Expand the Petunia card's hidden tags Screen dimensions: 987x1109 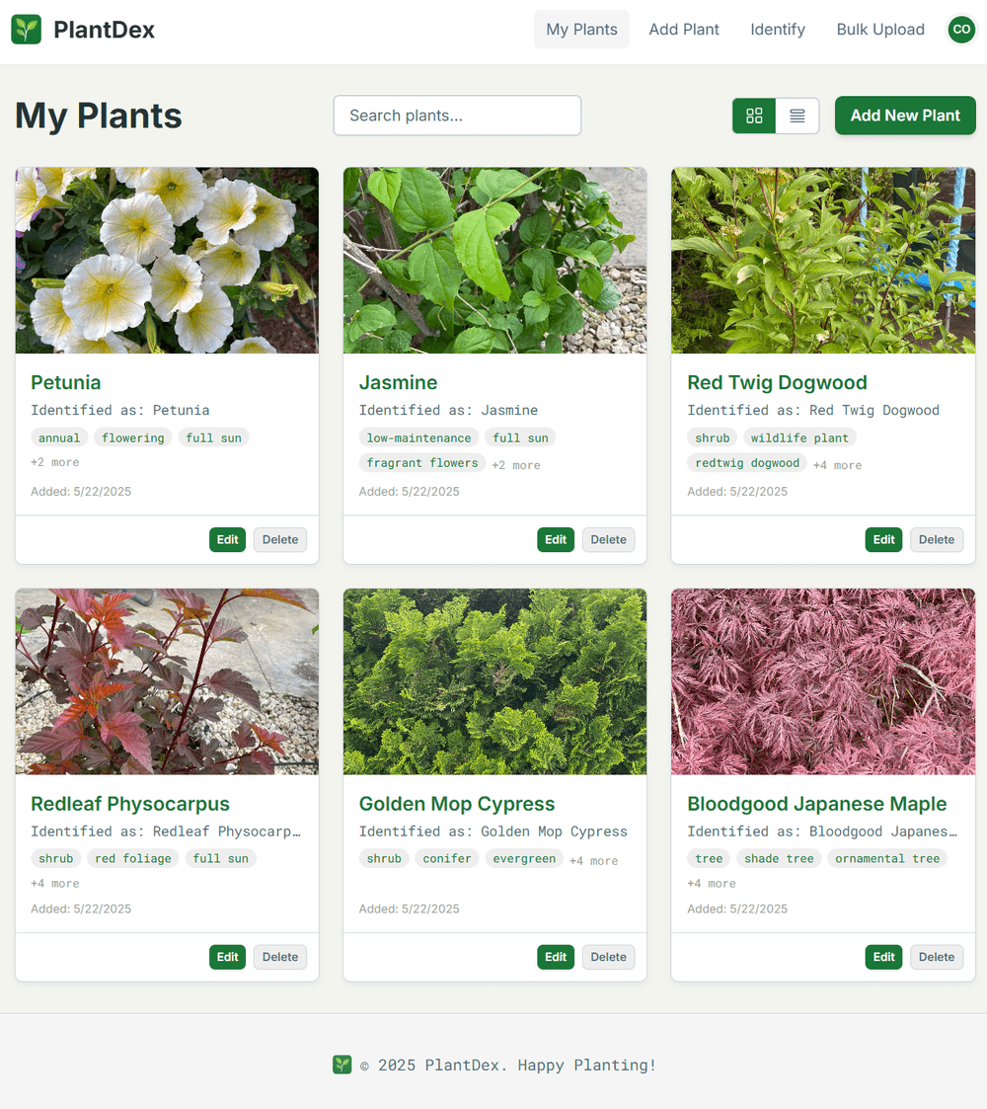[x=55, y=462]
